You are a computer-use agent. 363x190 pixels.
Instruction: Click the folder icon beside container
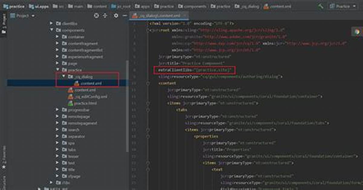click(x=64, y=37)
